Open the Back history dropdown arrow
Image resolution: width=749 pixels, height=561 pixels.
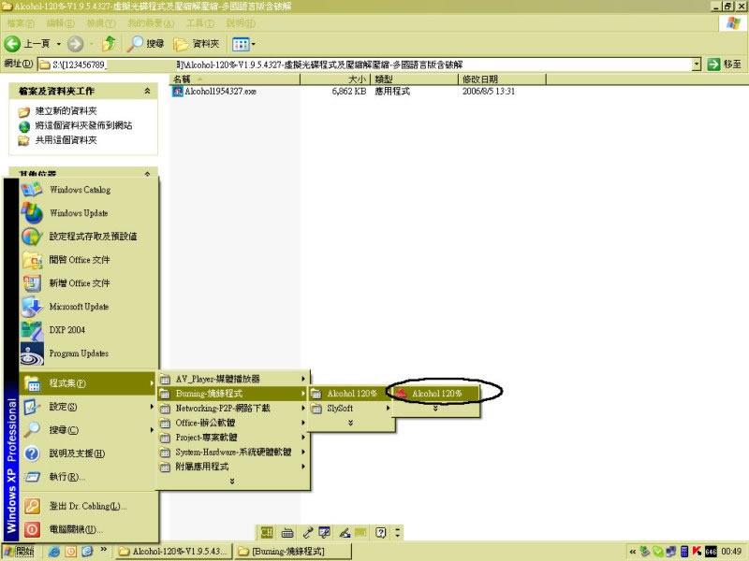tap(59, 44)
